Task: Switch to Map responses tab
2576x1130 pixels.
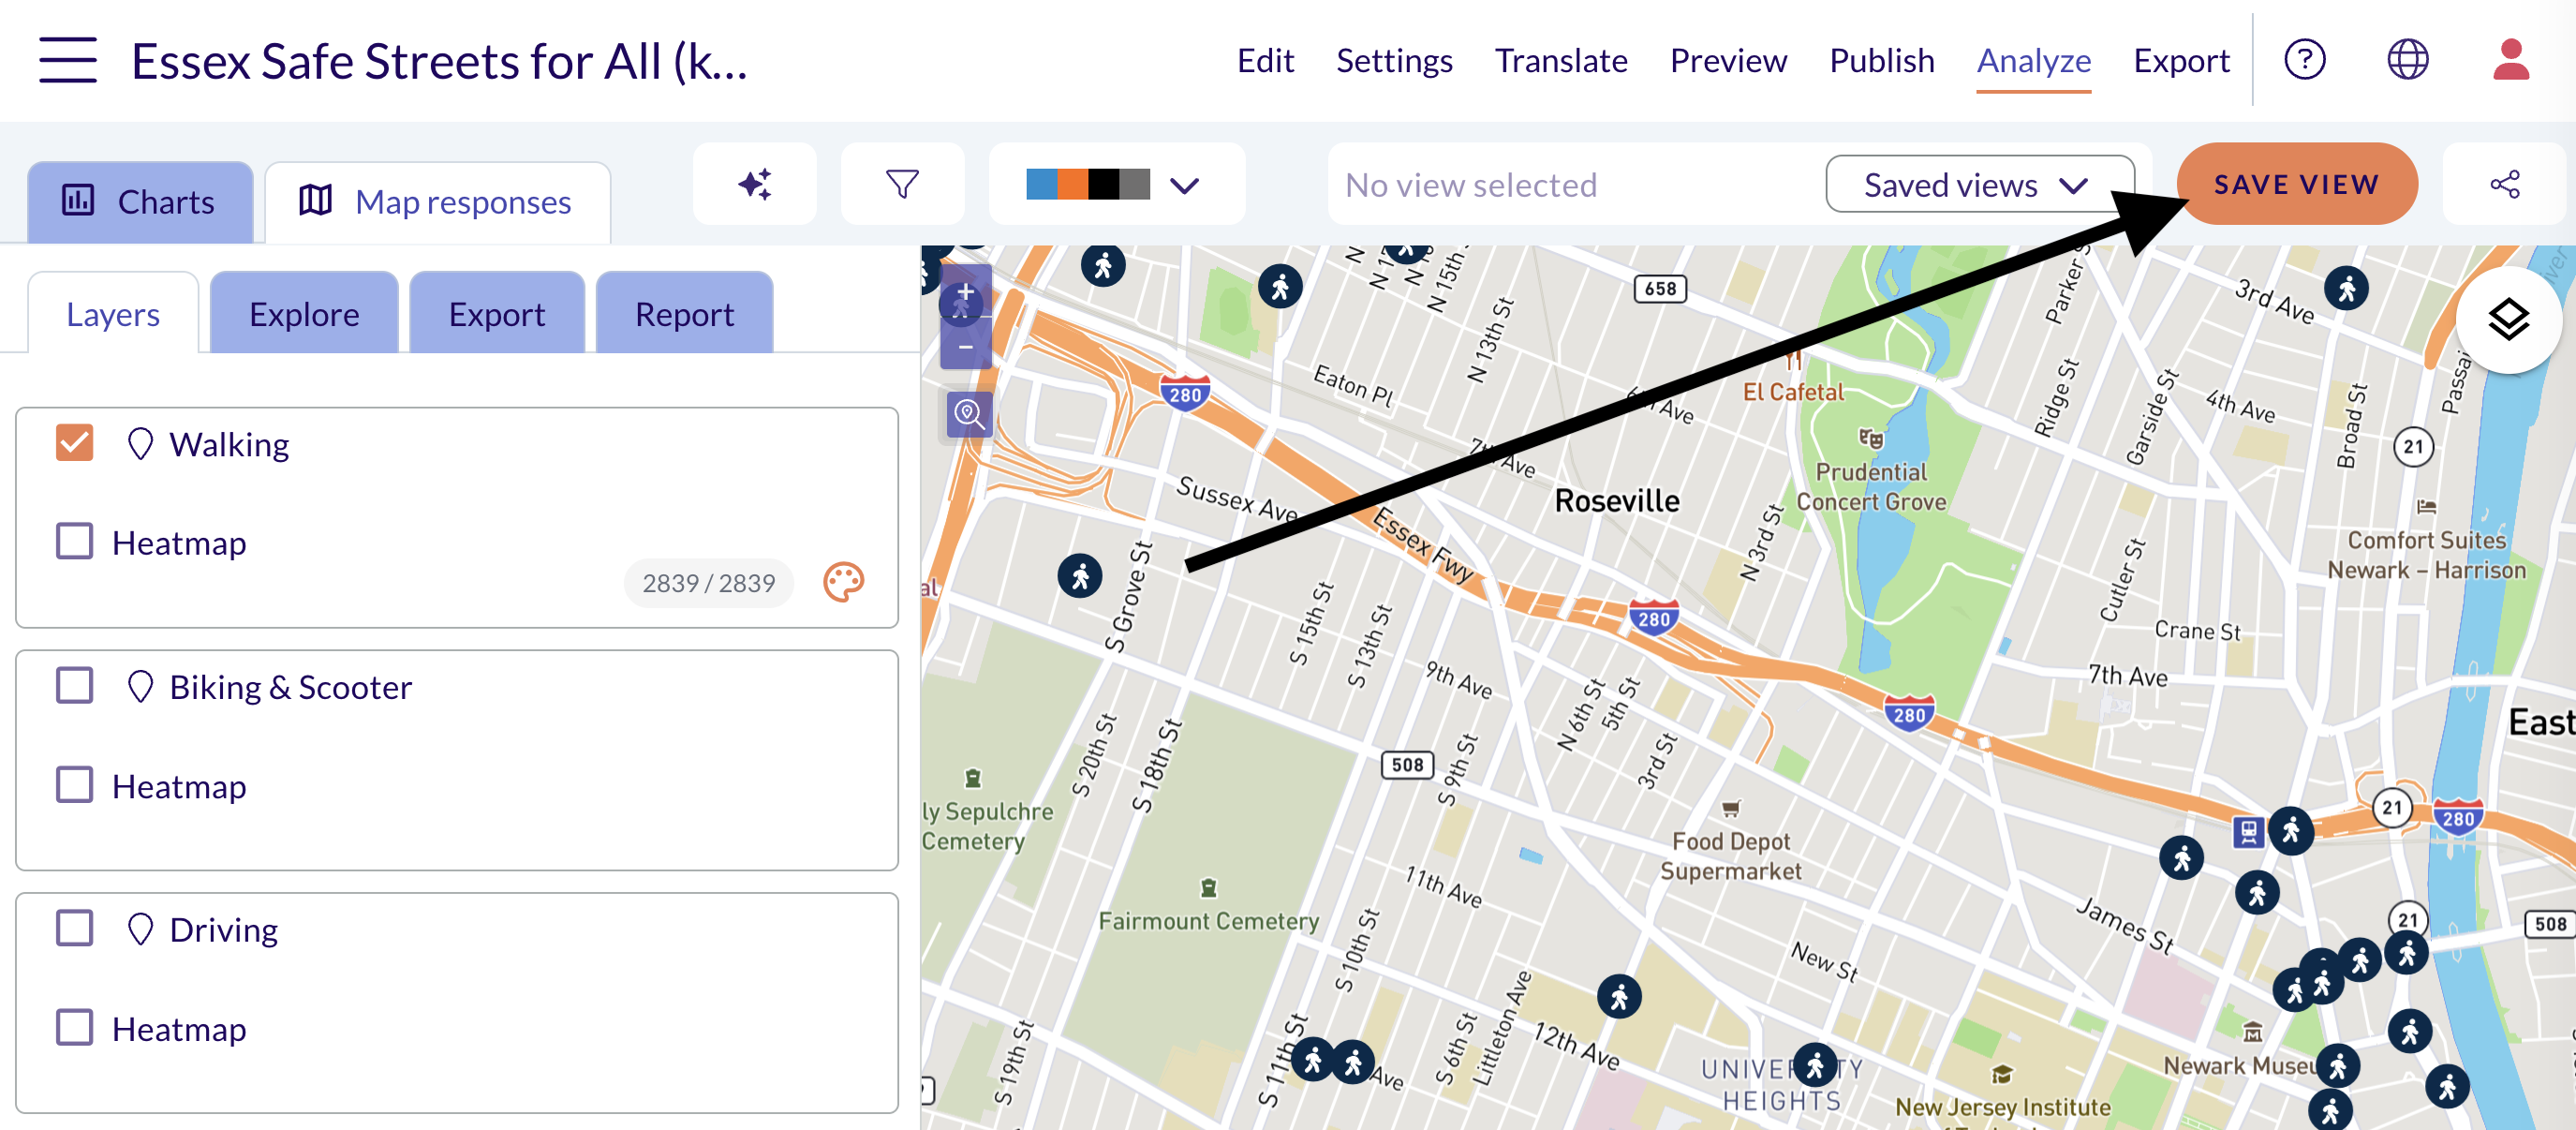Action: click(437, 202)
